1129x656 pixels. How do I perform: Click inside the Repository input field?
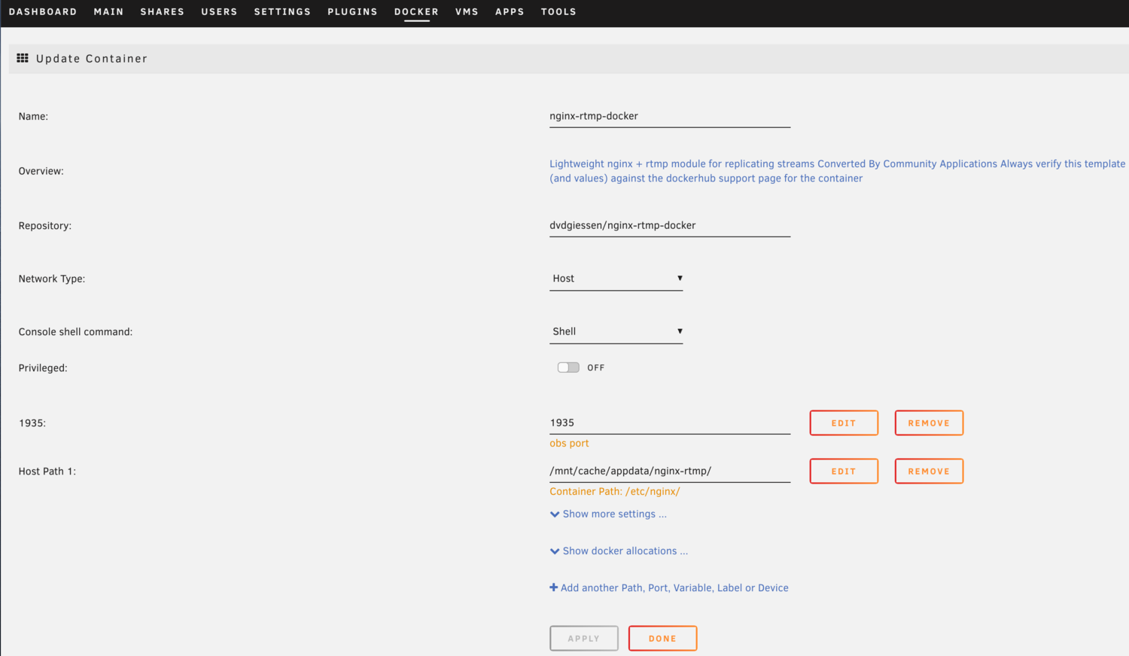[669, 224]
